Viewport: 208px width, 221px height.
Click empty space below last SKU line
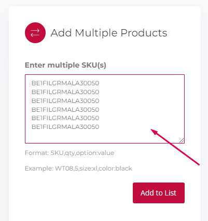pos(87,137)
